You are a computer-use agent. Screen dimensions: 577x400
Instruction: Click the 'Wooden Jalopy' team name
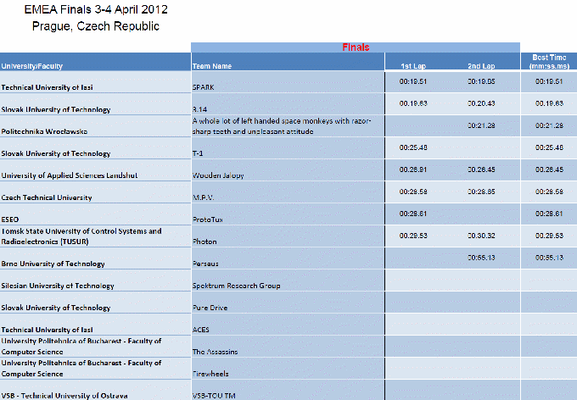218,175
